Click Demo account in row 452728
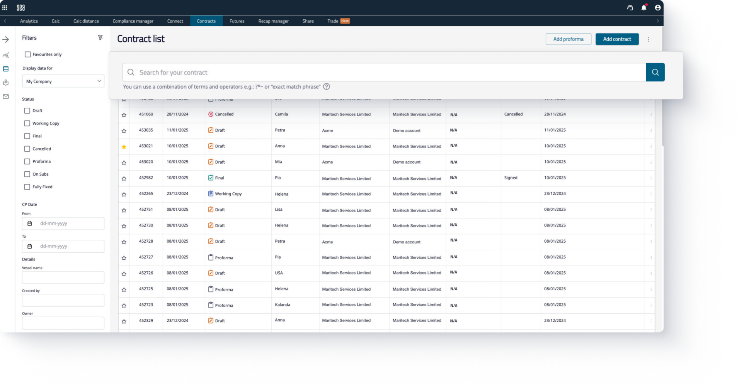Screen dimensions: 742x389 pyautogui.click(x=407, y=242)
